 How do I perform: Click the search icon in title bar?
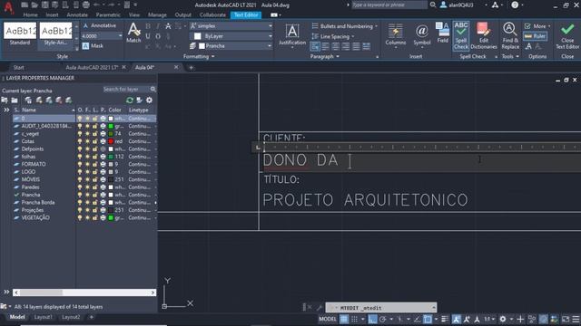point(432,5)
